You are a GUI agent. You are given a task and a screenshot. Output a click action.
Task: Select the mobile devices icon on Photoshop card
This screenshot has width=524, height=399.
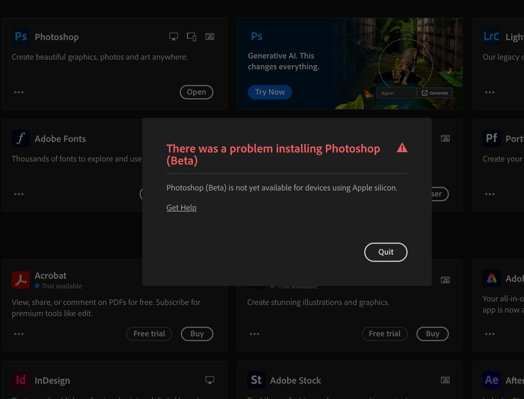pyautogui.click(x=191, y=36)
